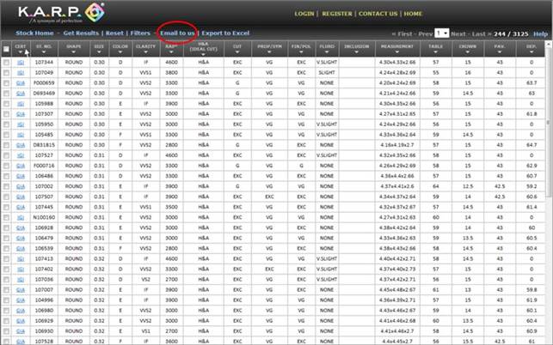Open the LOGIN page
The image size is (553, 345).
(x=304, y=15)
